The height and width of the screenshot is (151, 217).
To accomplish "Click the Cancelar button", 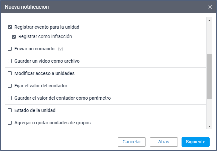I will (x=132, y=142).
